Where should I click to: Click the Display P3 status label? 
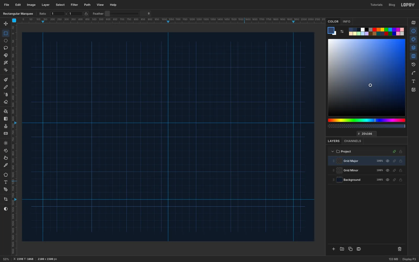(x=409, y=259)
